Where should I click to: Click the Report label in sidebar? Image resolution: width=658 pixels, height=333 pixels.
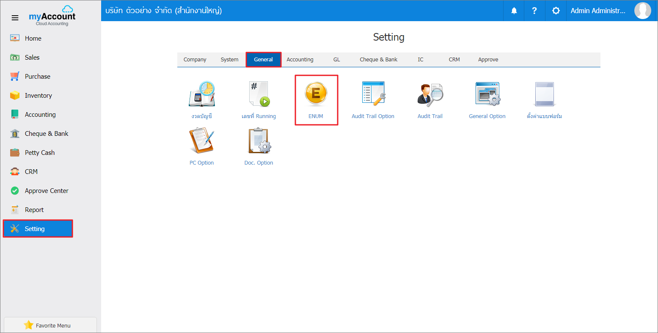[34, 210]
